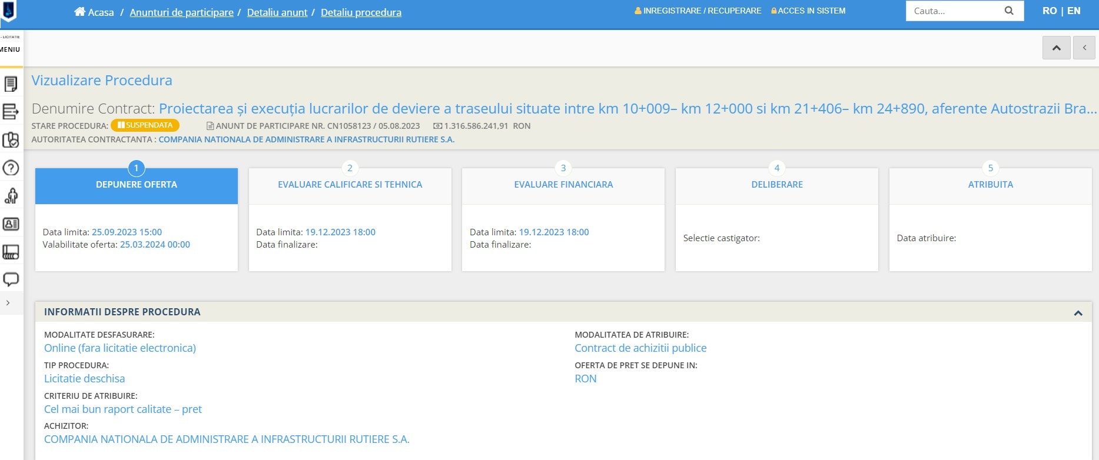The height and width of the screenshot is (460, 1099).
Task: Click ACHIZITOR company name value
Action: 227,439
